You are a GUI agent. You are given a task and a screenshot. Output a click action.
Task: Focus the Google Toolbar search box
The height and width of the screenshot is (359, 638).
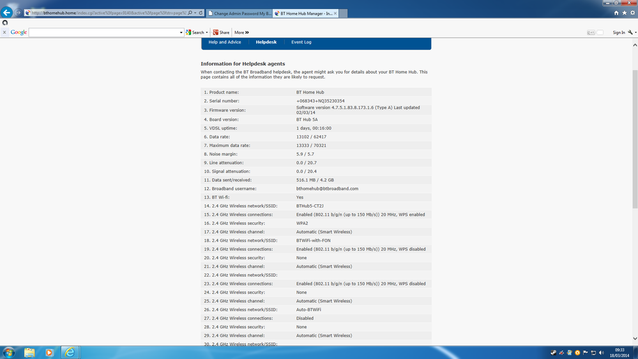point(103,33)
